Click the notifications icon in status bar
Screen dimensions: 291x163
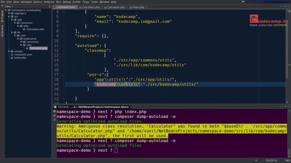point(256,160)
